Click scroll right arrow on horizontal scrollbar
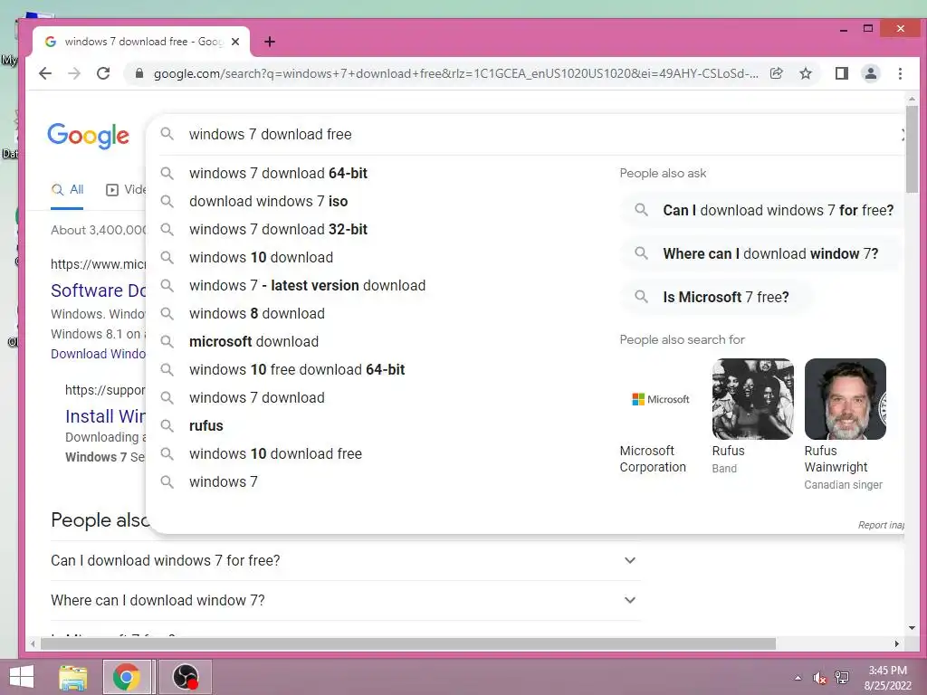The height and width of the screenshot is (695, 927). (897, 643)
